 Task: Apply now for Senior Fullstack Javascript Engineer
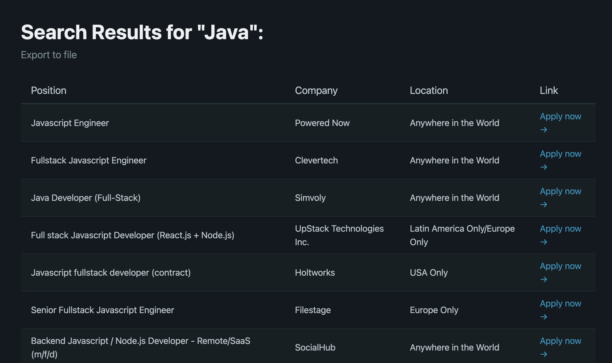[560, 303]
